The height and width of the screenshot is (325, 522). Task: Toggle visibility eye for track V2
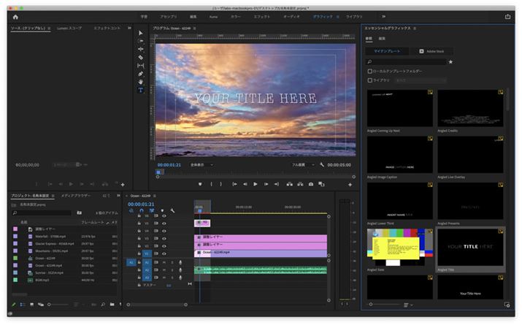pyautogui.click(x=164, y=245)
